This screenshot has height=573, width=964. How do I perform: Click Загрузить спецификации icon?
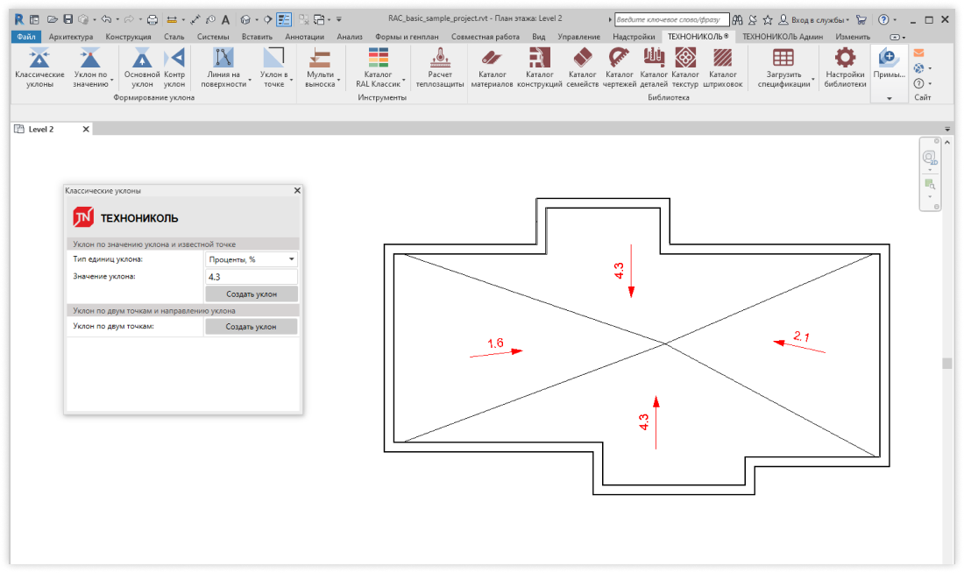[x=783, y=60]
